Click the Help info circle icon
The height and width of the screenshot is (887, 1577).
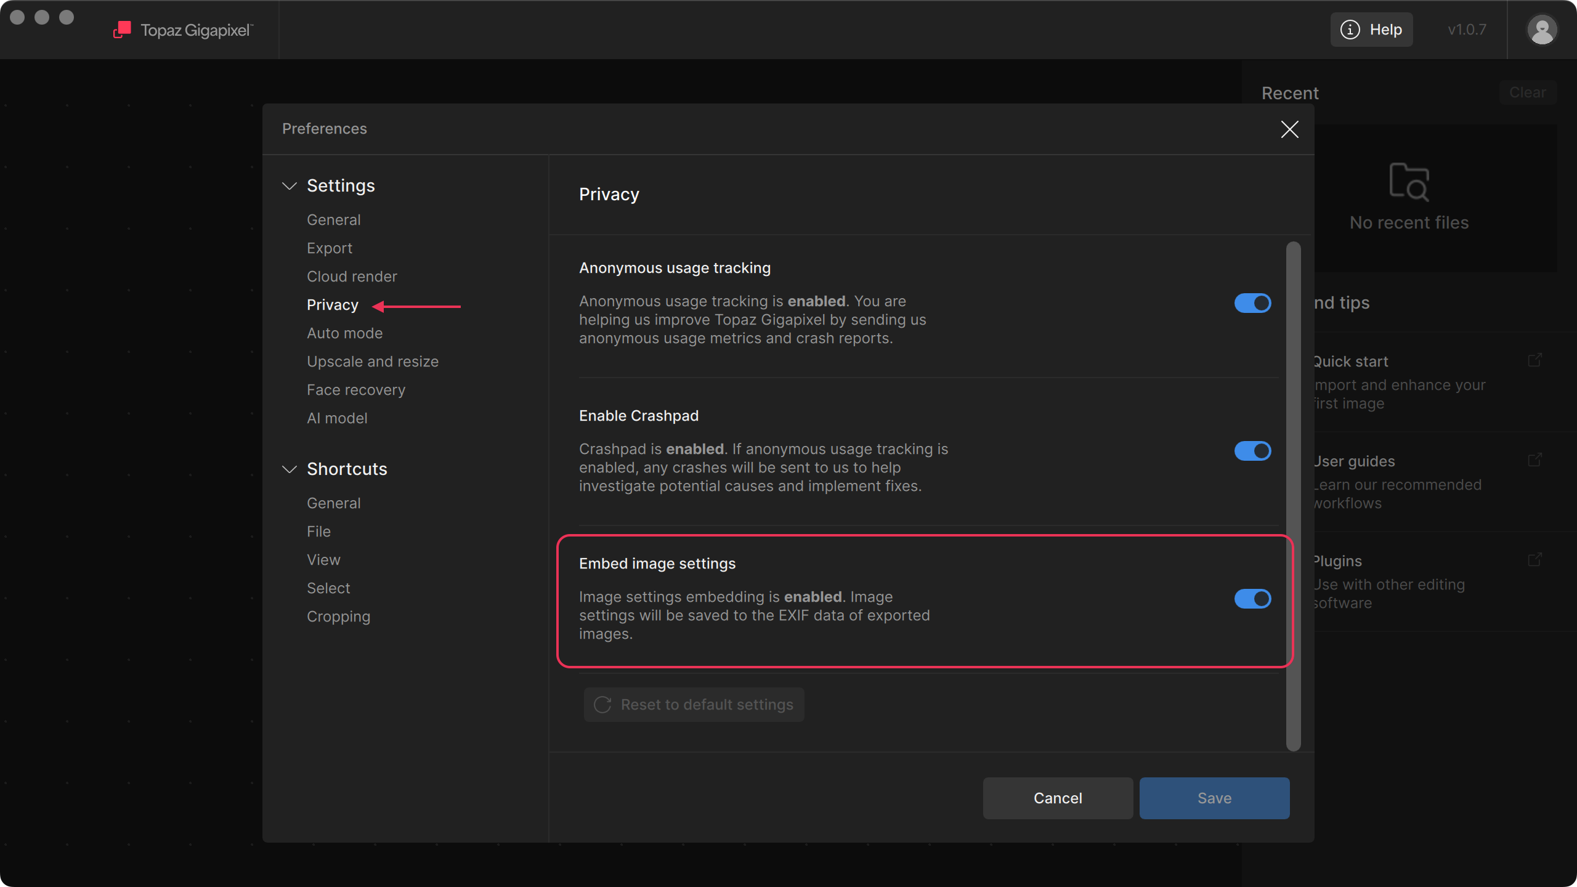(1350, 30)
